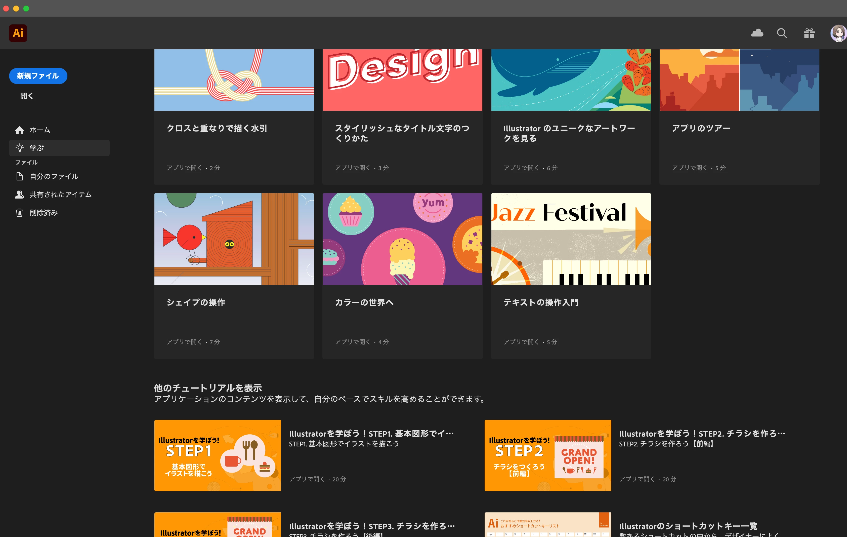Click the Adobe Illustrator Ai logo
This screenshot has height=537, width=847.
18,33
